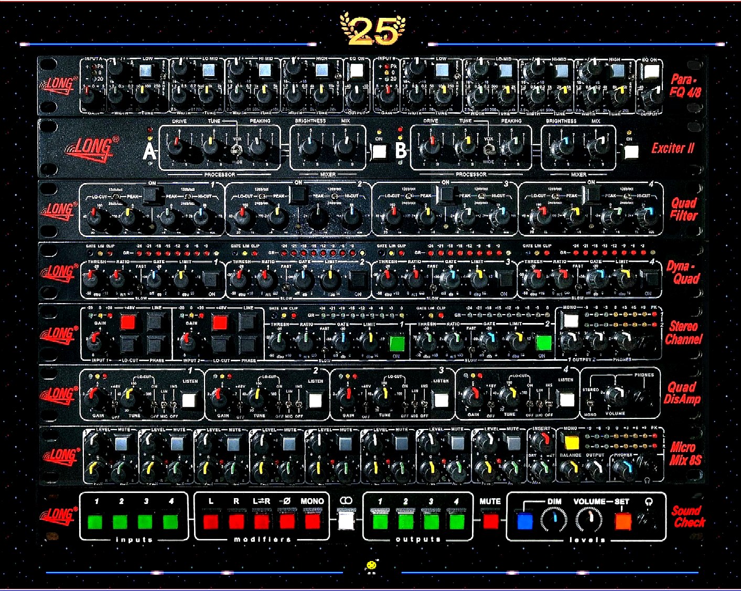Enable +48V on Stereo Channel input 1
This screenshot has height=591, width=741.
(128, 323)
